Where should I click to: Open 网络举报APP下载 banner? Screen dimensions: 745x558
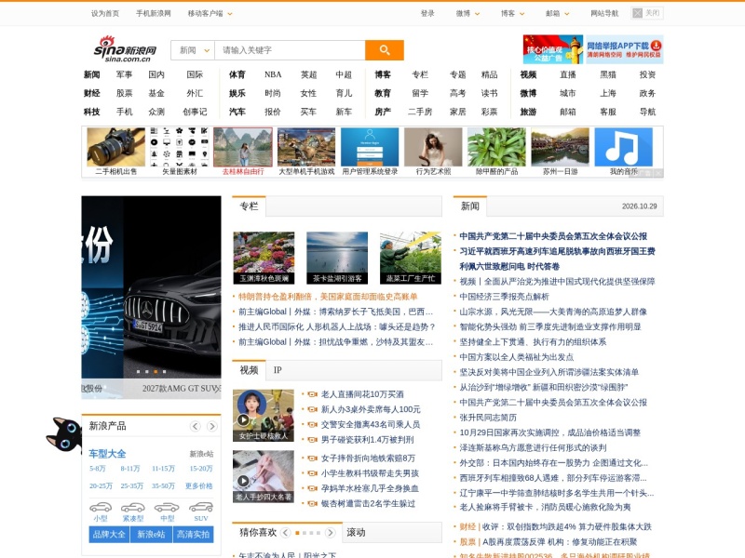click(x=624, y=49)
